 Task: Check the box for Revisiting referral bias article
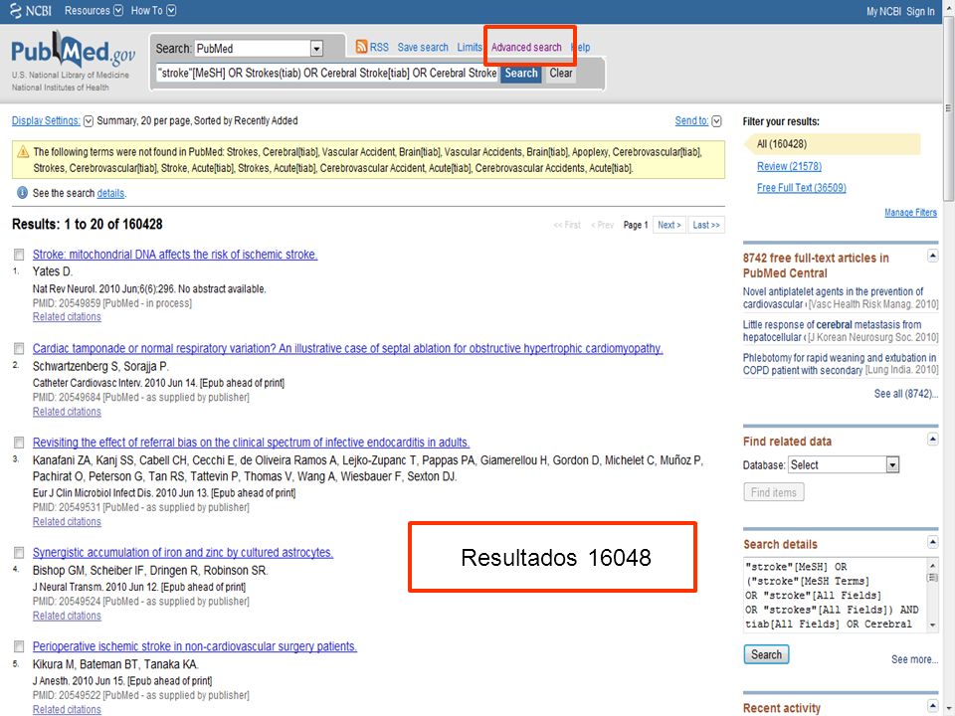(x=19, y=443)
